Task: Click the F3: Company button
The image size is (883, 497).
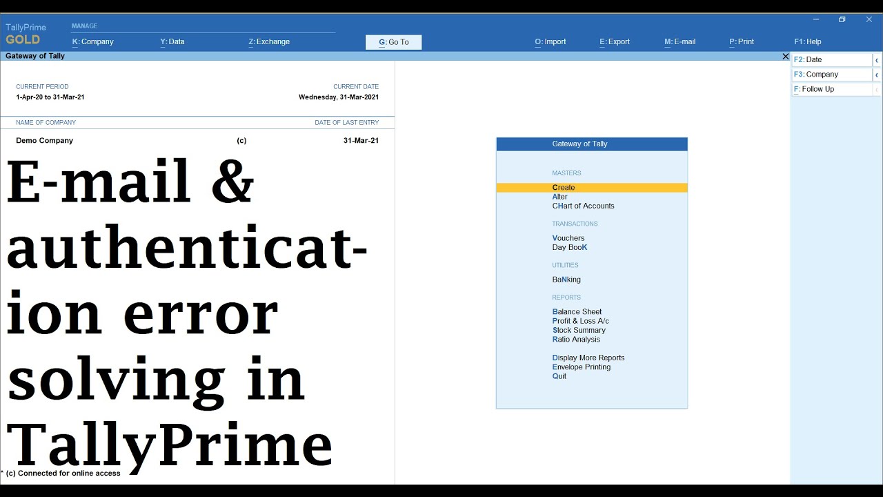Action: coord(832,74)
